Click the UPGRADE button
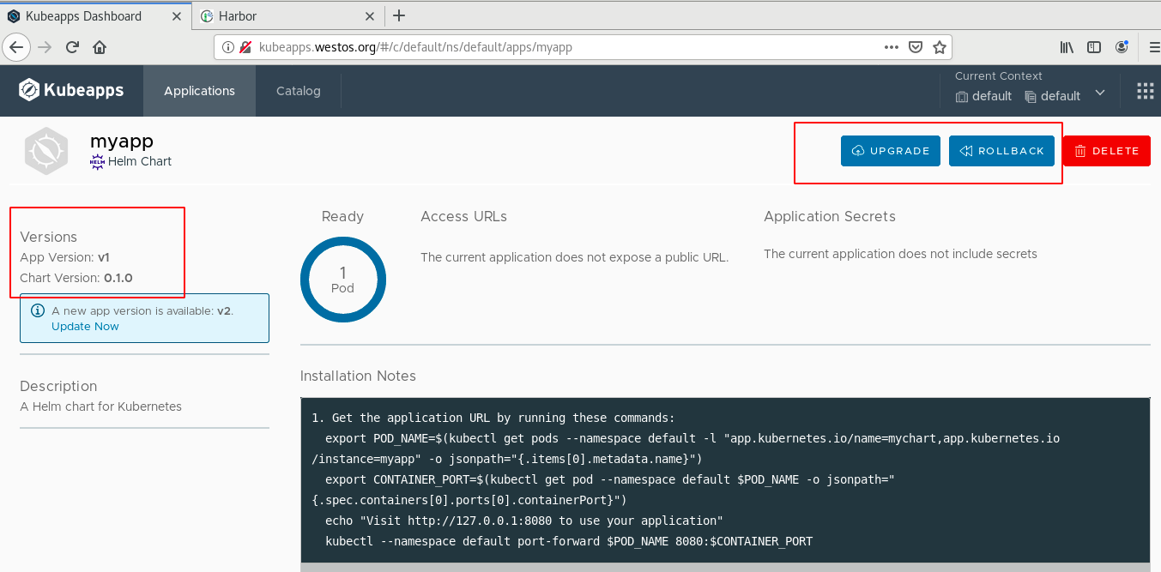 (x=891, y=151)
